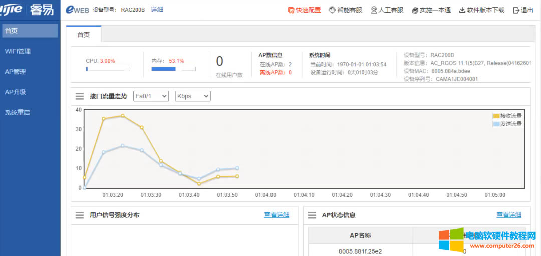The width and height of the screenshot is (541, 256).
Task: Open AP升级 in the sidebar
Action: [x=15, y=92]
